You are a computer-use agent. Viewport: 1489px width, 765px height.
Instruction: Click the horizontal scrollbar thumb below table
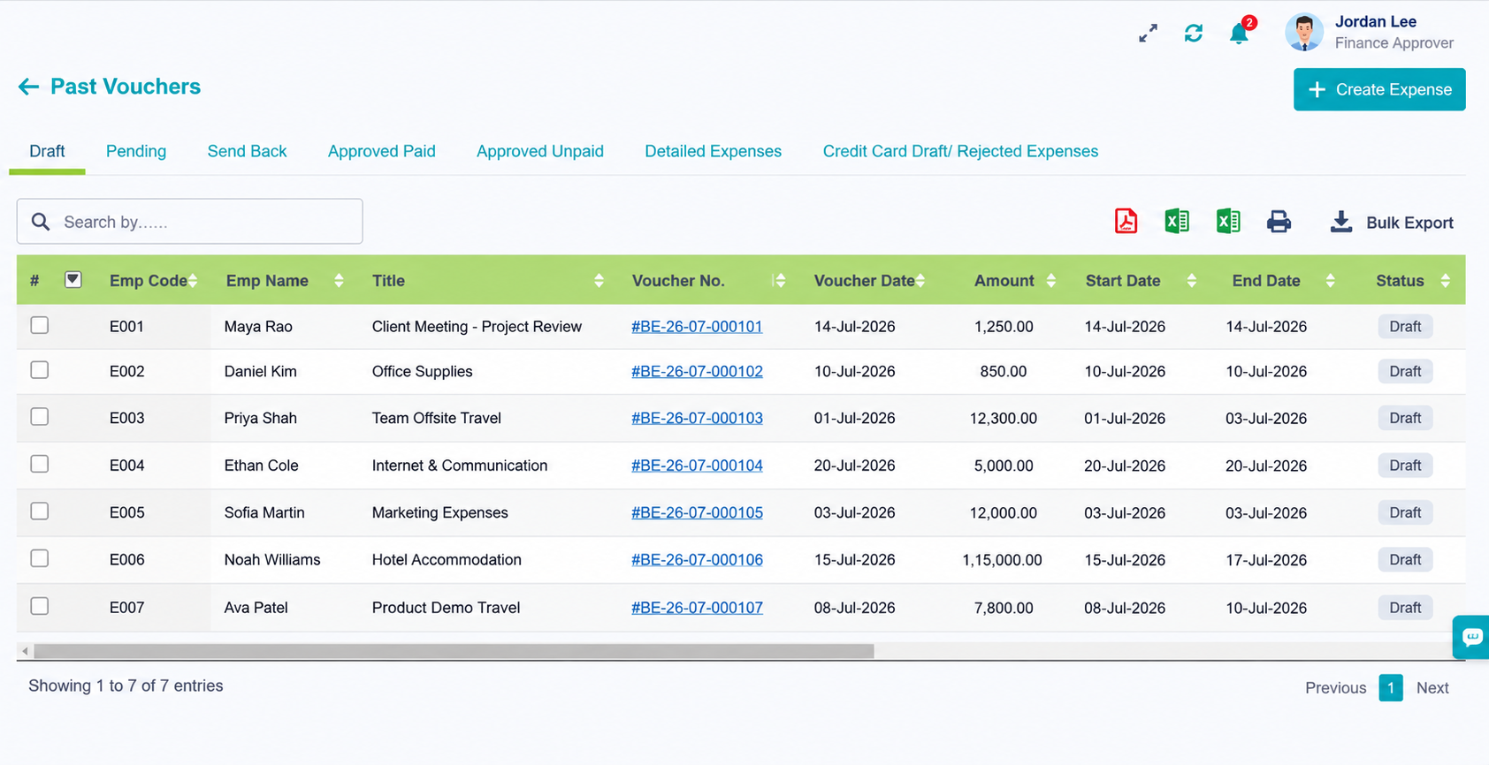click(454, 651)
